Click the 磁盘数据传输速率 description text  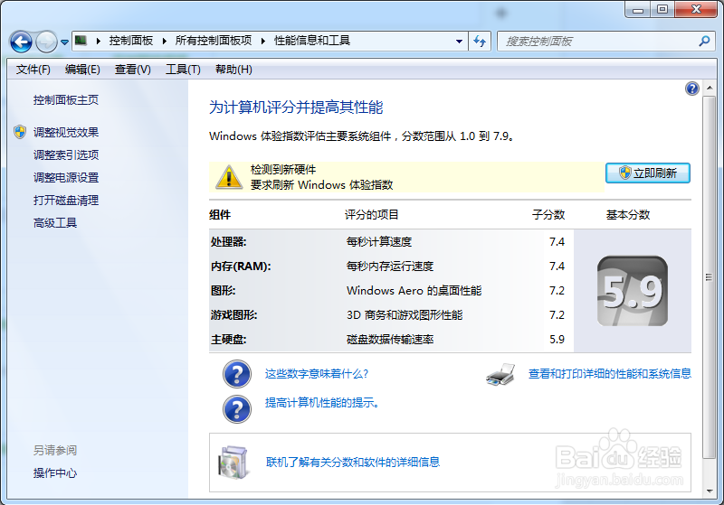pos(390,340)
